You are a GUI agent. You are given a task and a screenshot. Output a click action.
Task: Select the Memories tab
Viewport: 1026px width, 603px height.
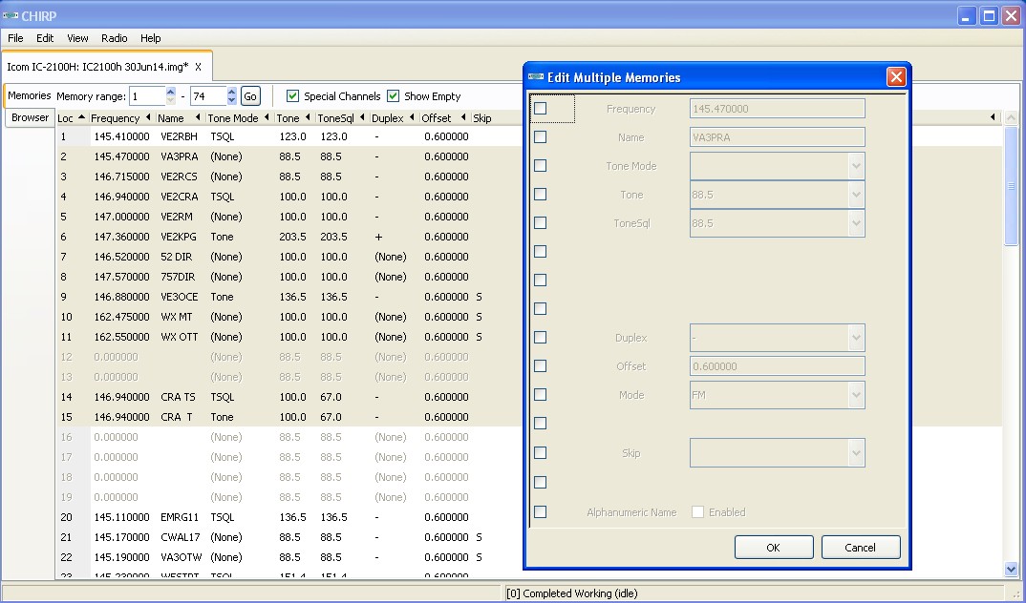(30, 95)
